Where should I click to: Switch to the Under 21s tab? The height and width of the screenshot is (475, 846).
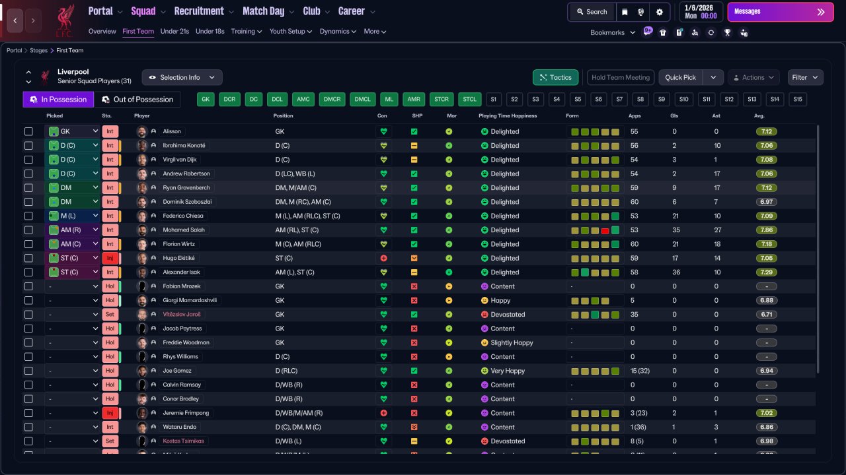pyautogui.click(x=174, y=31)
